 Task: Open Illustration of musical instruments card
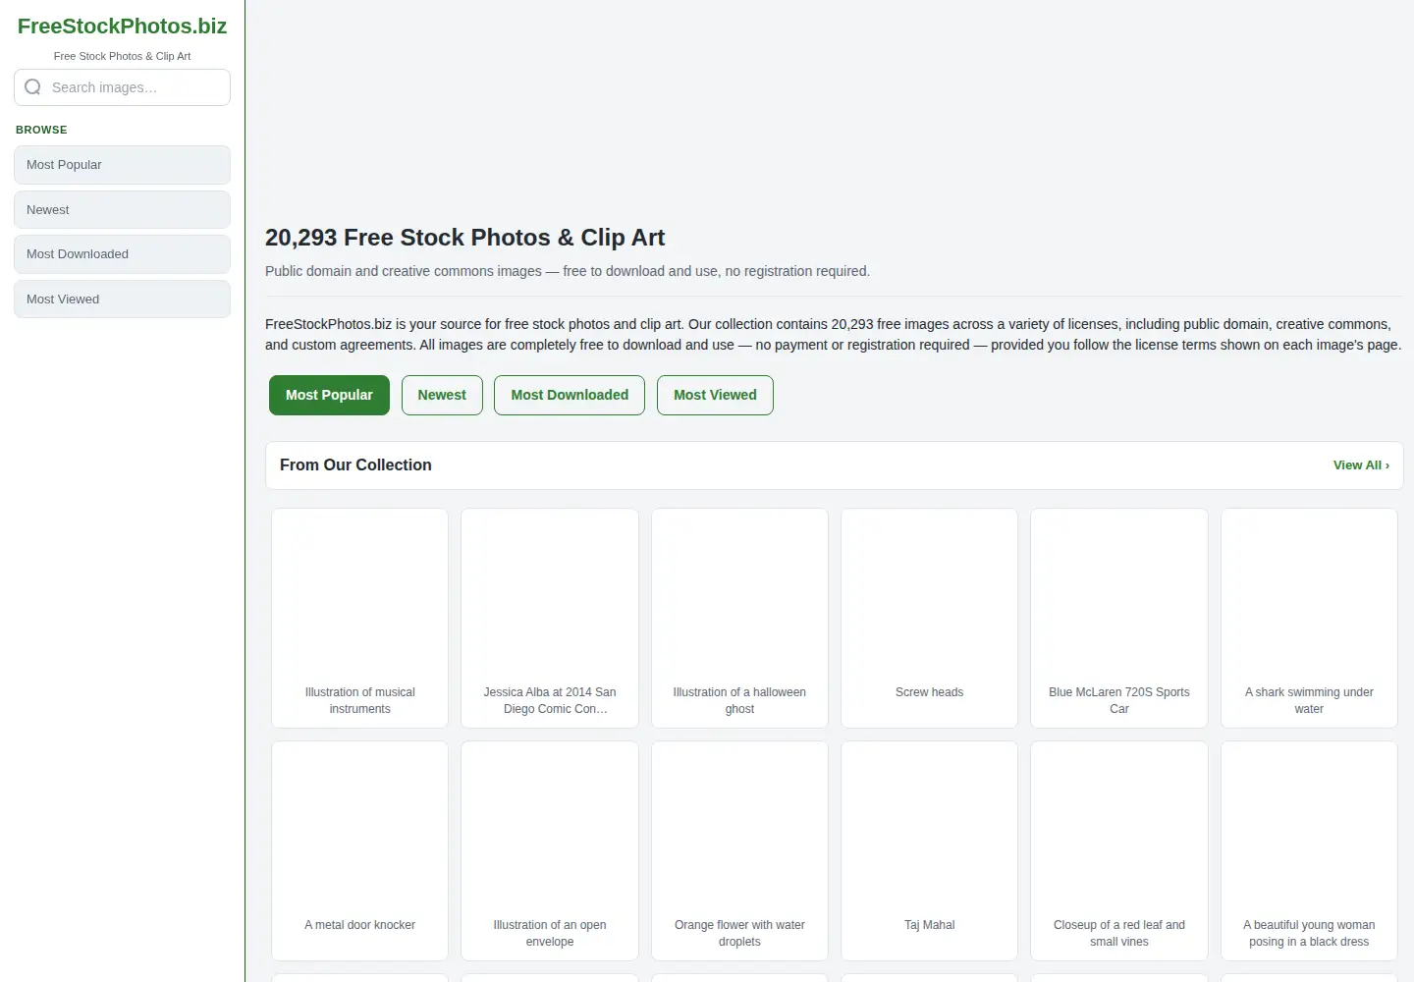(359, 618)
